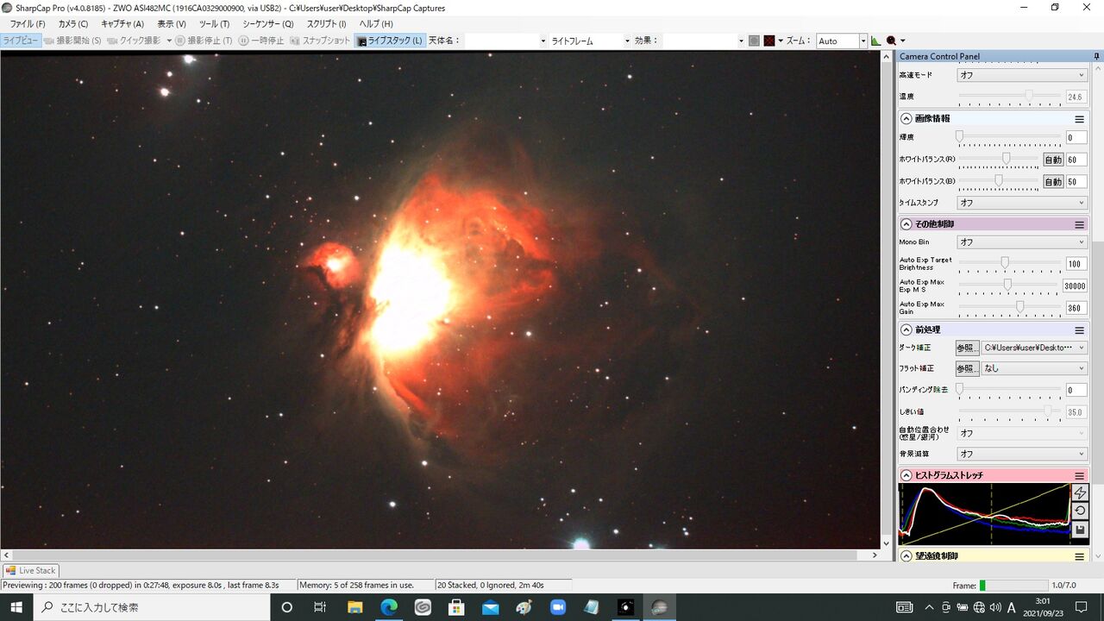This screenshot has width=1104, height=621.
Task: Open the スクリプト (I) menu
Action: [x=327, y=24]
